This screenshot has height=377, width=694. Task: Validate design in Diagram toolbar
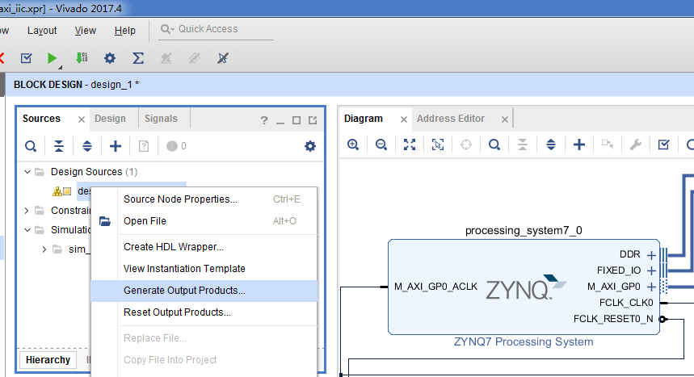[x=664, y=145]
